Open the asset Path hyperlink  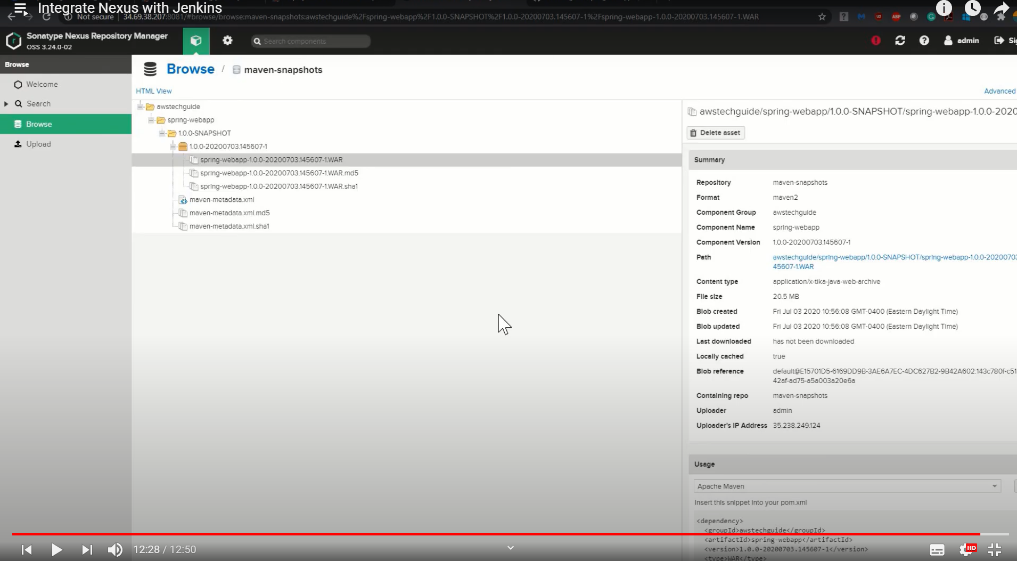coord(895,262)
